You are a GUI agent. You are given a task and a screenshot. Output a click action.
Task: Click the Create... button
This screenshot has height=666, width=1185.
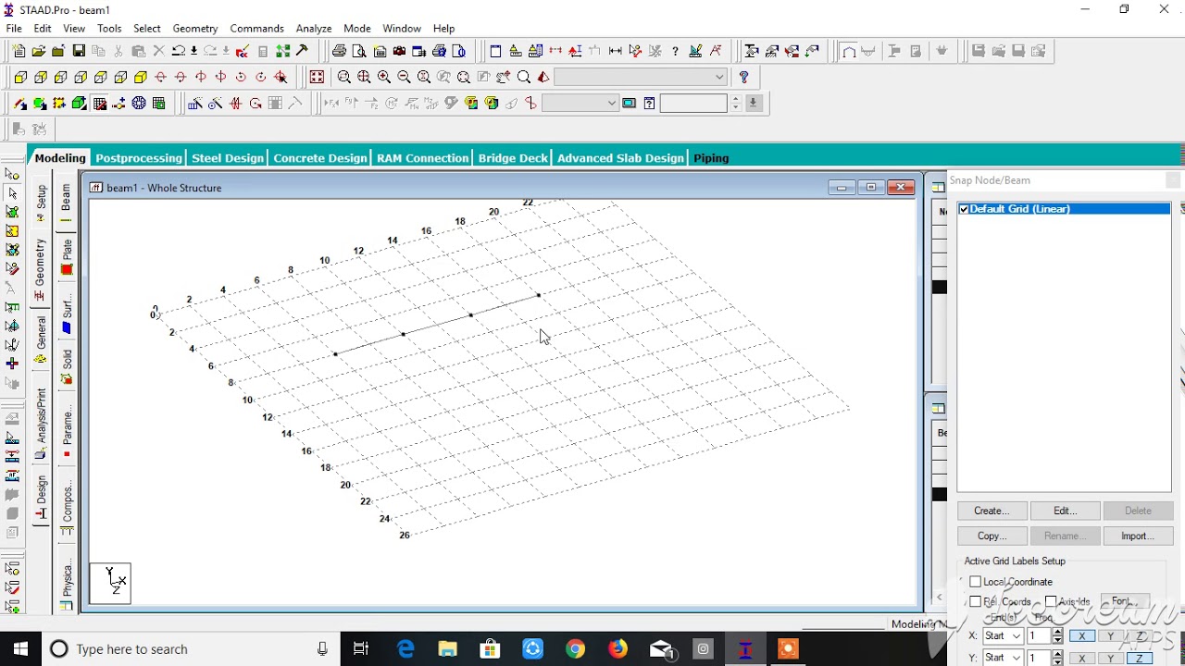pyautogui.click(x=992, y=511)
